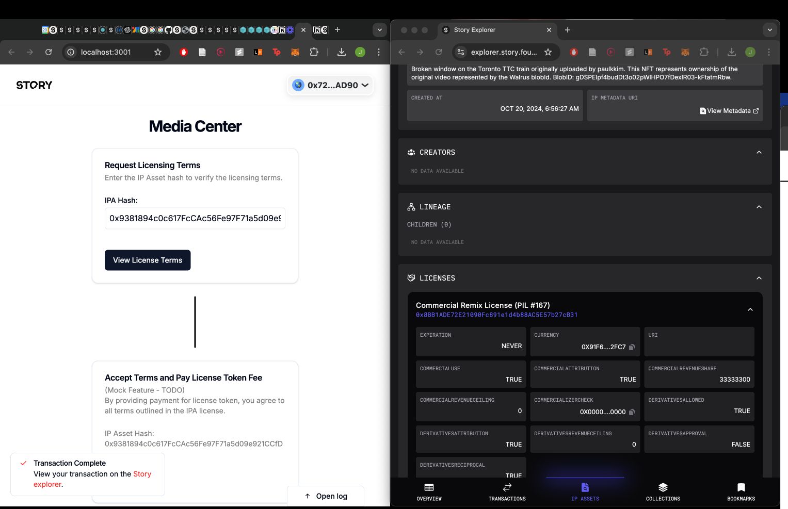Open license address 0x8BB1ADE72E21090... link
Viewport: 788px width, 509px height.
(496, 315)
